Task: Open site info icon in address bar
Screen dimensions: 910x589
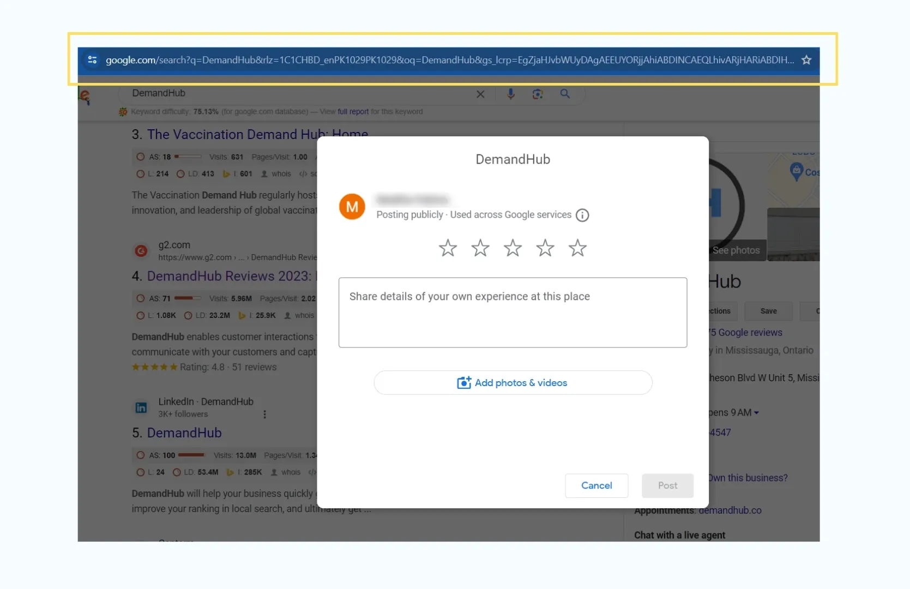Action: coord(92,60)
